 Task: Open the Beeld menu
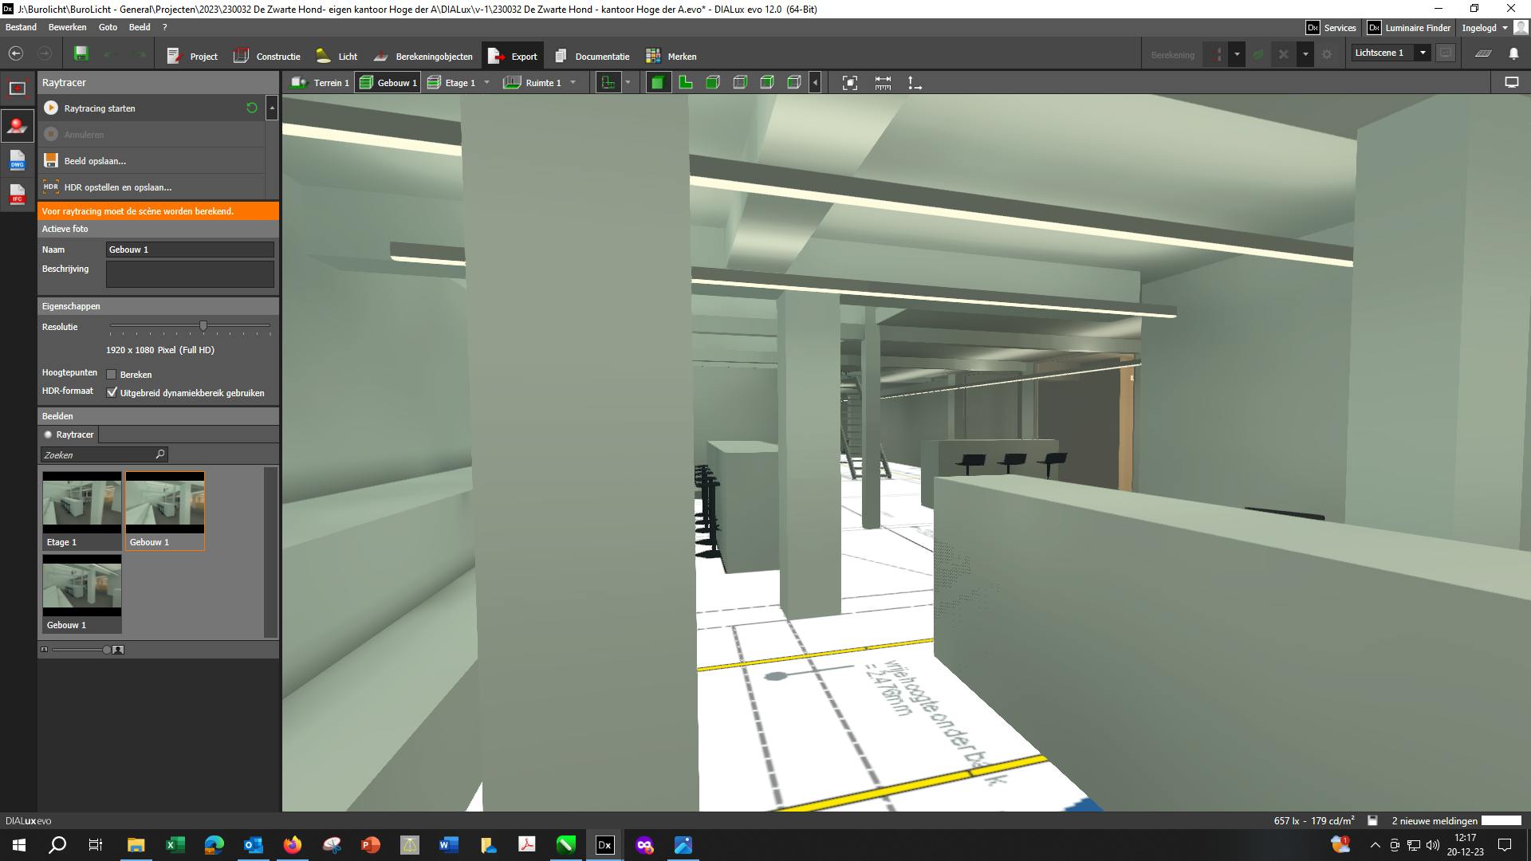pyautogui.click(x=140, y=26)
